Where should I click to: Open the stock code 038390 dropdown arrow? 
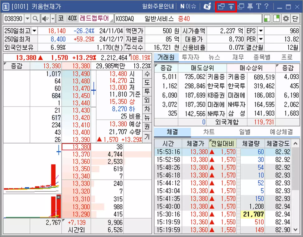pyautogui.click(x=28, y=19)
